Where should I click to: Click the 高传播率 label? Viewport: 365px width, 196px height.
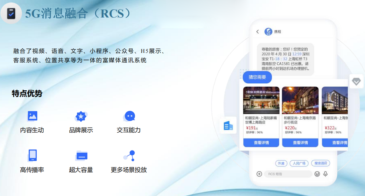click(x=32, y=170)
